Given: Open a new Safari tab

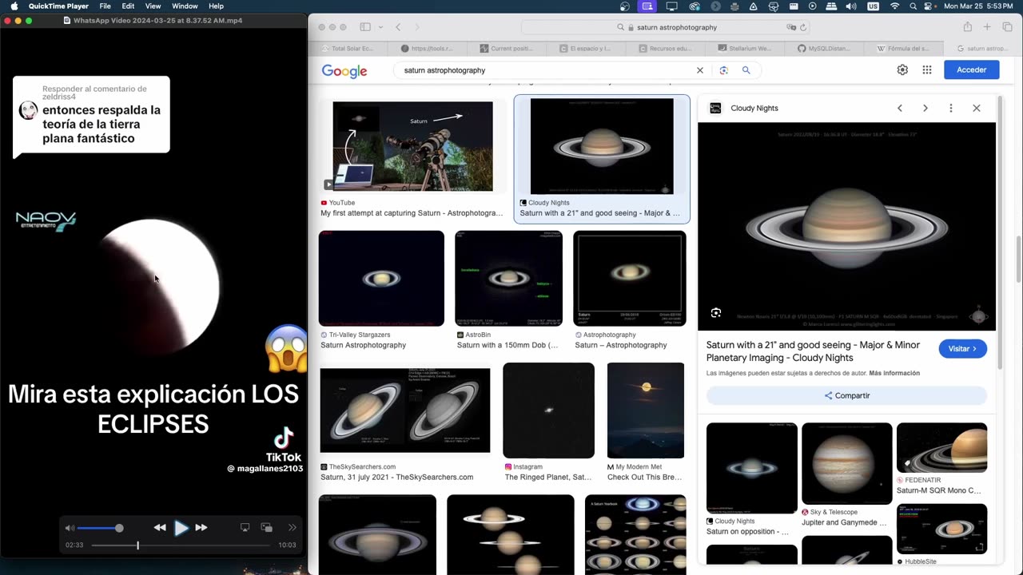Looking at the screenshot, I should [987, 27].
